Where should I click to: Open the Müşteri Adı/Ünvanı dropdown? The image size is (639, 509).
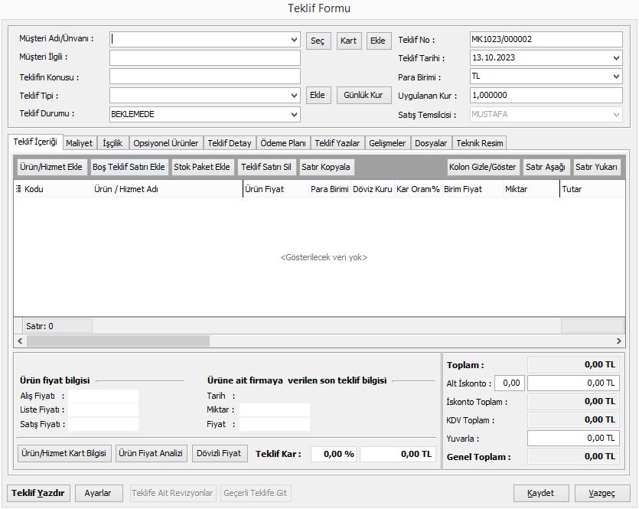[x=295, y=40]
